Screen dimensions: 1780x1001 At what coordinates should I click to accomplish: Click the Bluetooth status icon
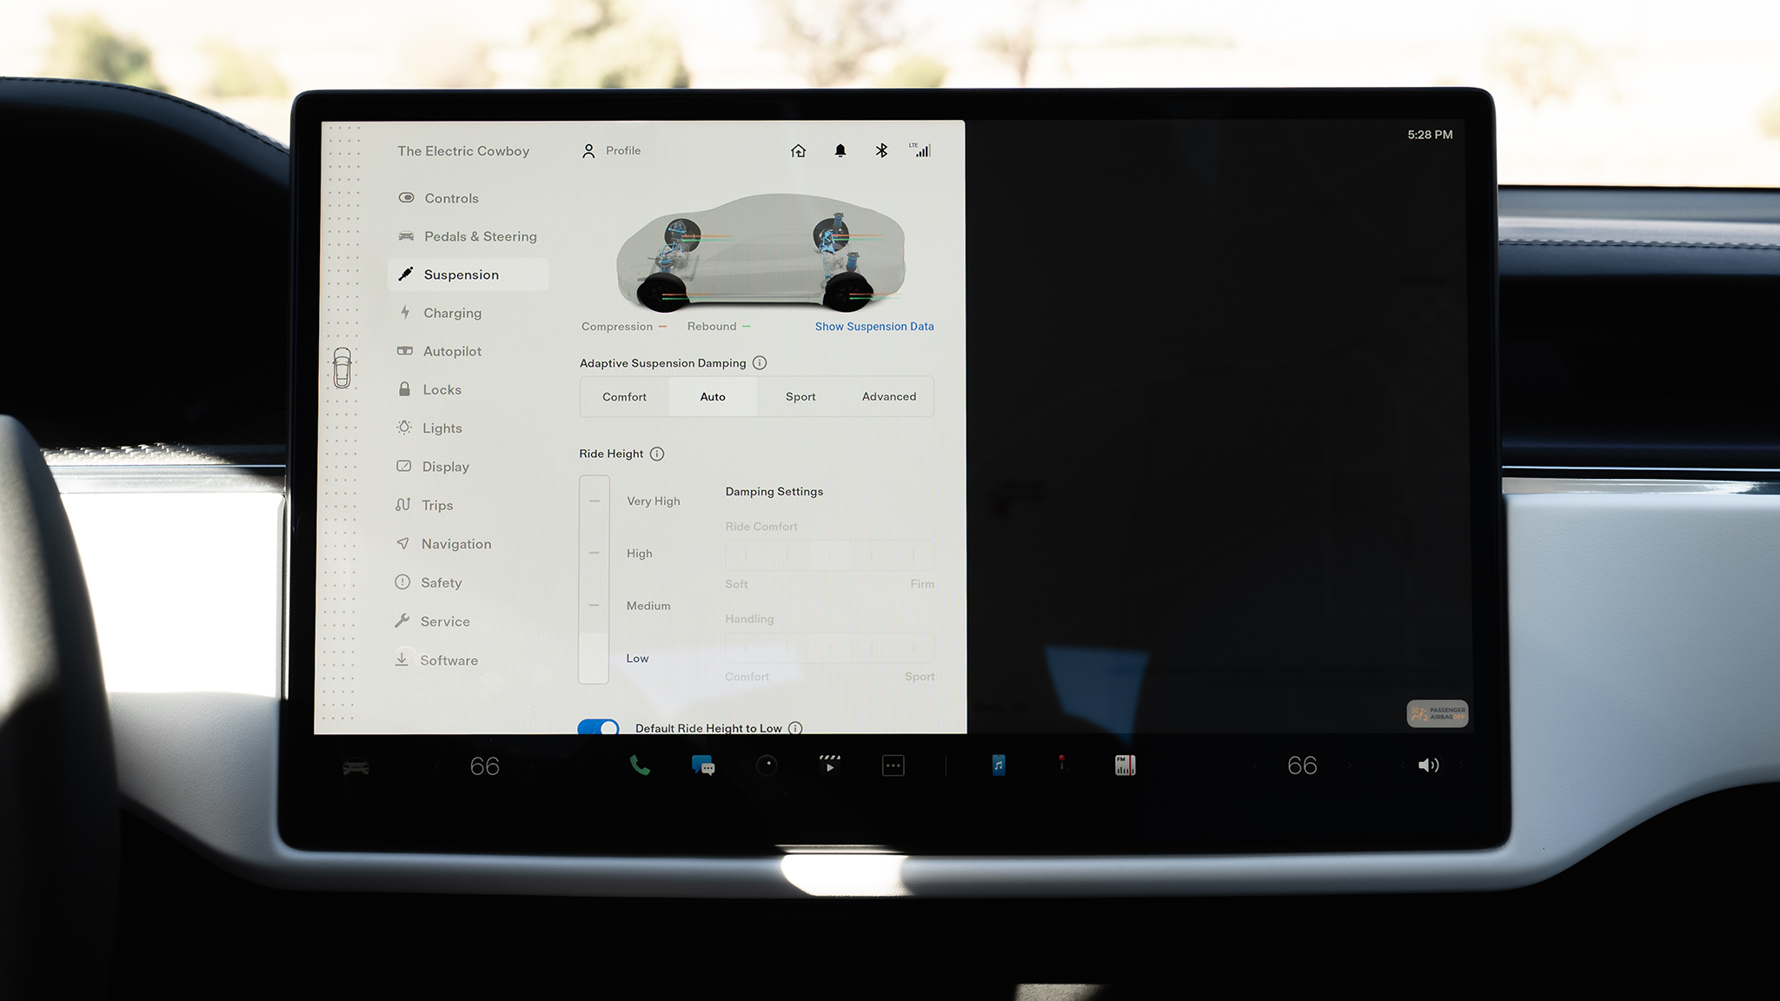click(881, 151)
